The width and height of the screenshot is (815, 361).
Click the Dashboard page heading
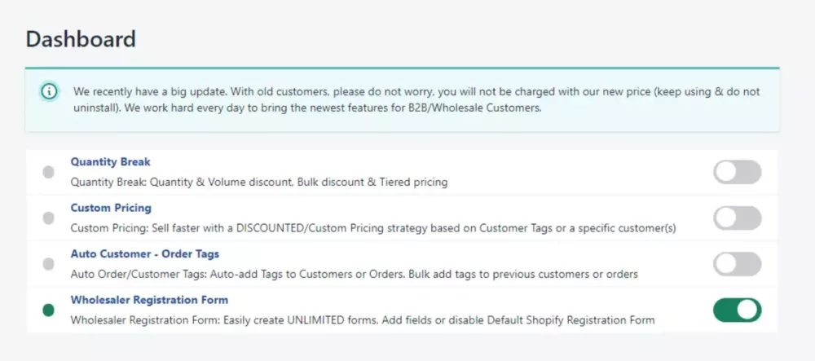click(x=81, y=39)
